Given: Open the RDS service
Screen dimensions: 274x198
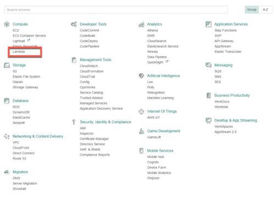Looking at the screenshot, I should [16, 107].
